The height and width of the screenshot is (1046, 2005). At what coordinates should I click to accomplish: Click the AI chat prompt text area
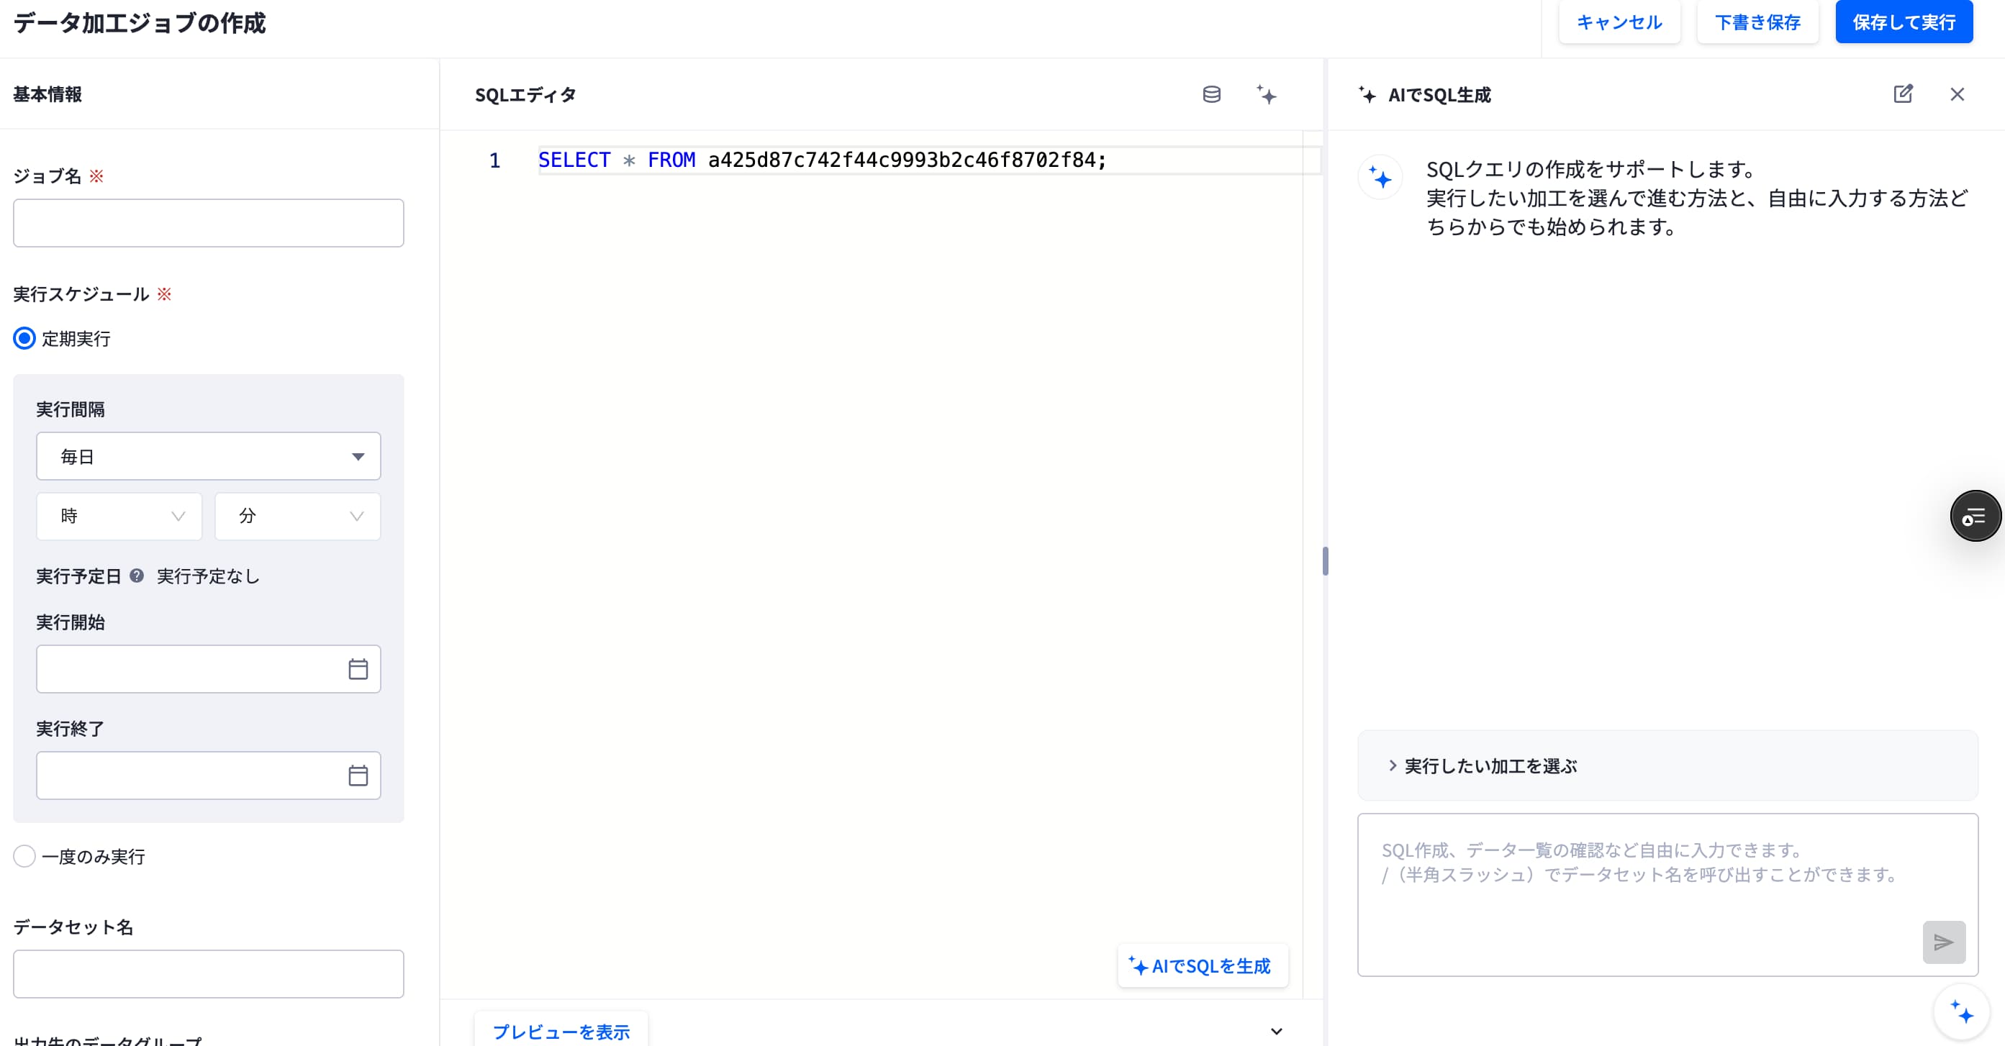point(1667,894)
